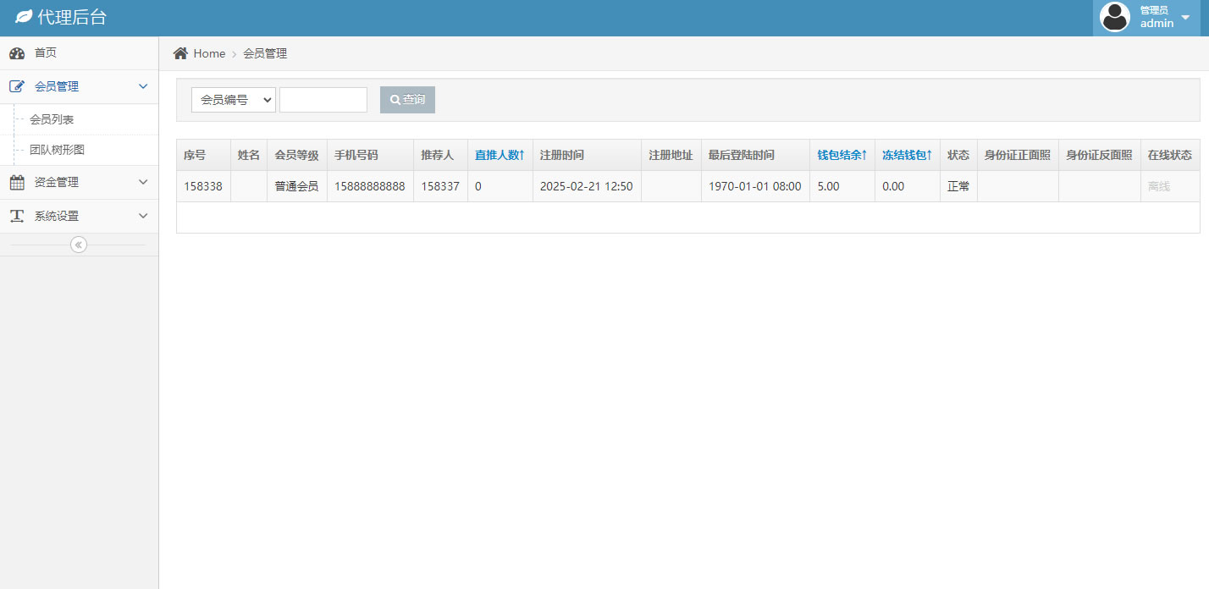The image size is (1209, 589).
Task: Click the text icon beside 系统设置
Action: [17, 216]
